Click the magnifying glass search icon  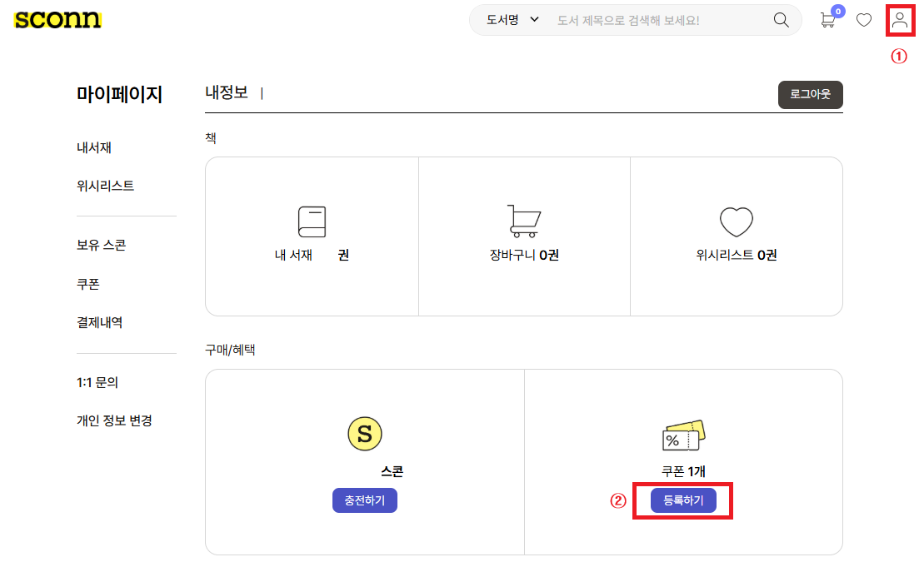[x=781, y=20]
